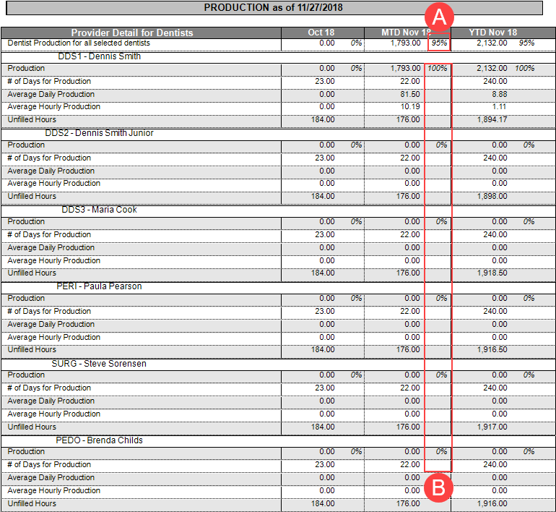Select the "Oct 18" column header
556x512 pixels.
coord(320,33)
